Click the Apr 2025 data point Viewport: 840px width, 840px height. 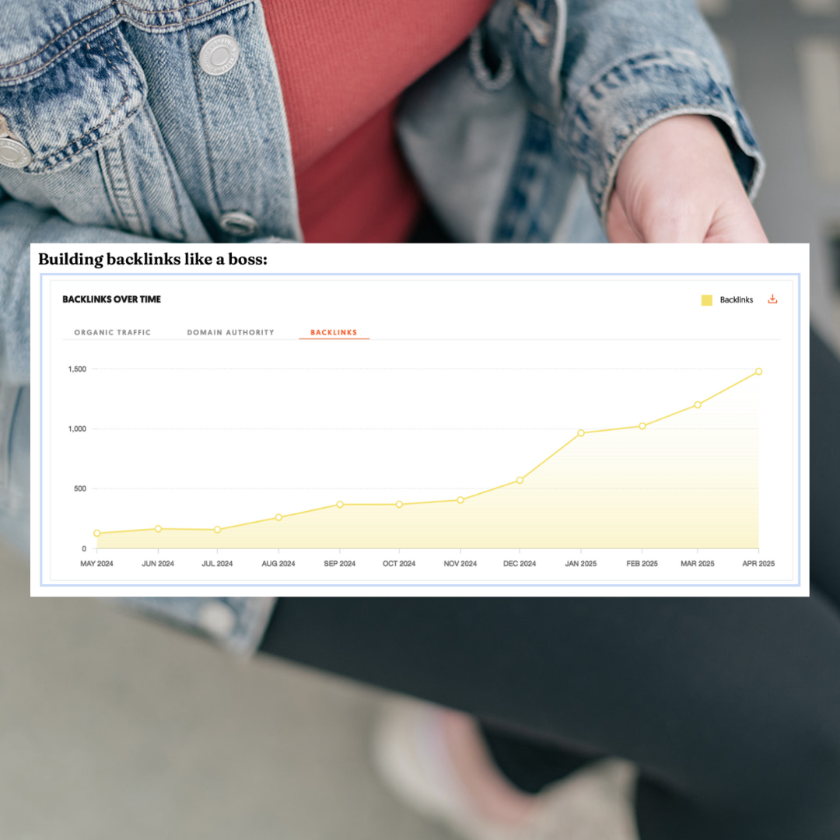click(x=758, y=371)
